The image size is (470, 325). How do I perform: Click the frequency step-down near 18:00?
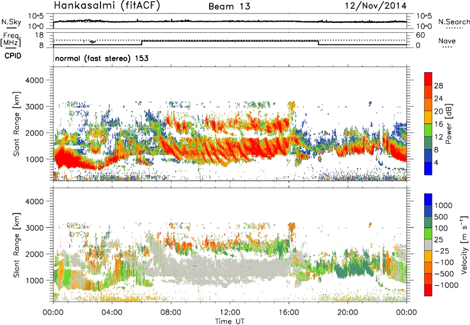[x=318, y=43]
